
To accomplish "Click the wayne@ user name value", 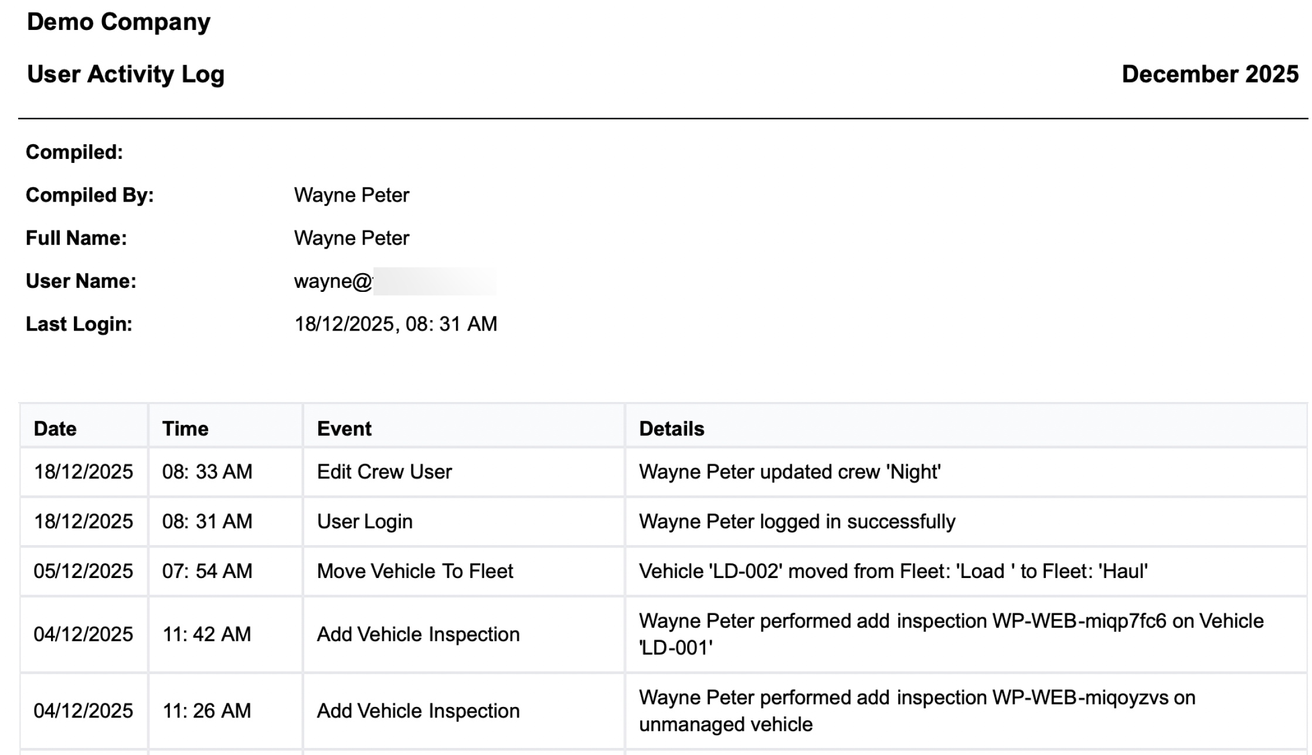I will pyautogui.click(x=332, y=281).
